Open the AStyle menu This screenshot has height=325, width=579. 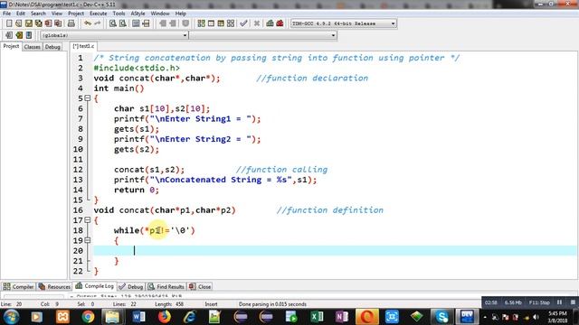pos(138,14)
